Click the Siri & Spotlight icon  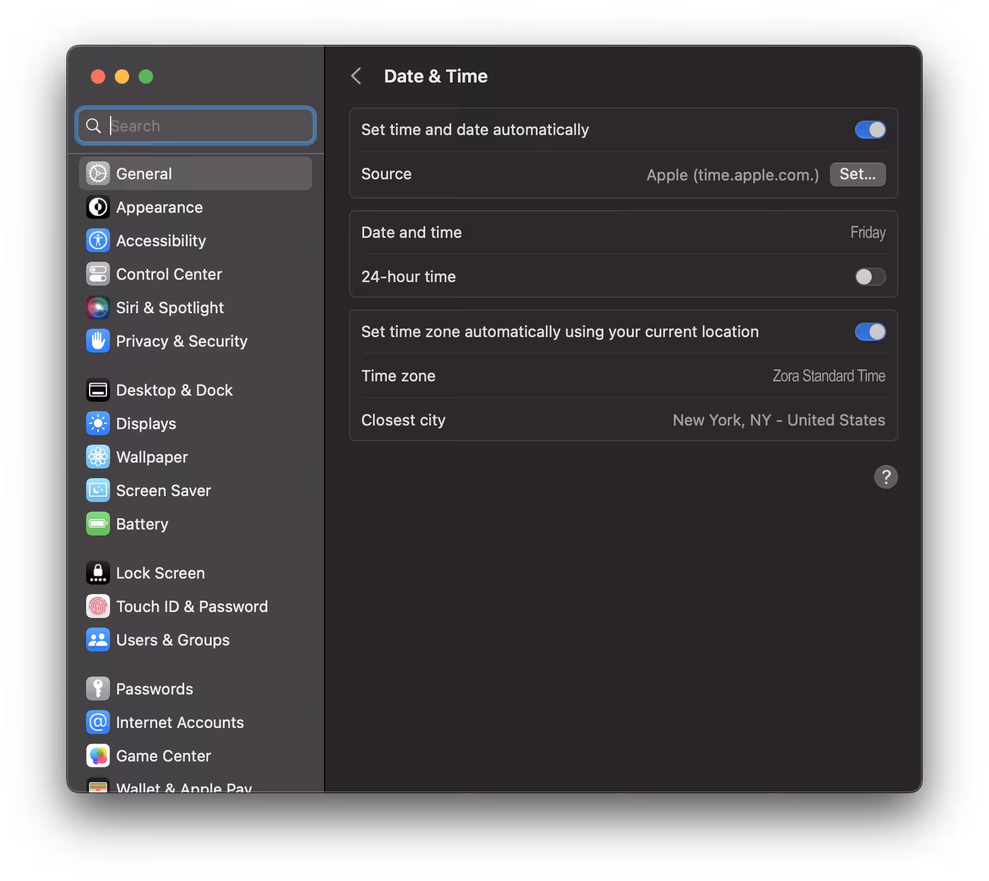(98, 307)
